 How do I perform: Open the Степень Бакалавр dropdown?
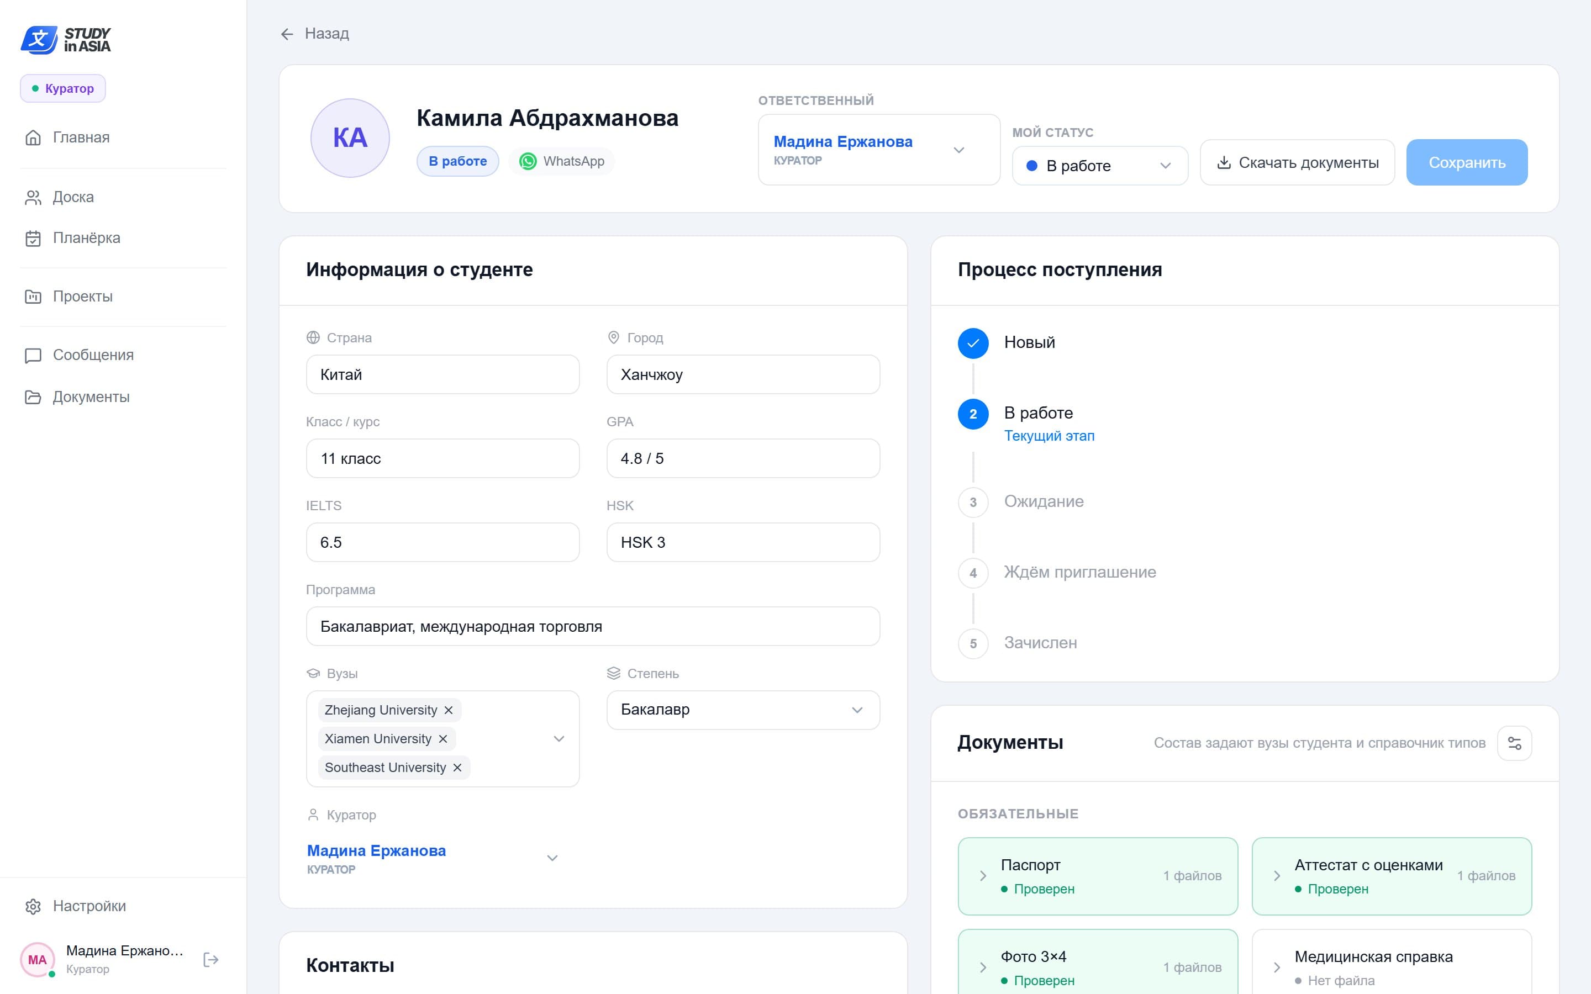pyautogui.click(x=743, y=710)
